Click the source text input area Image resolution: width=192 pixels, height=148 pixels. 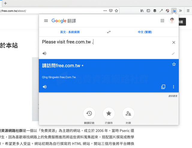coord(105,42)
